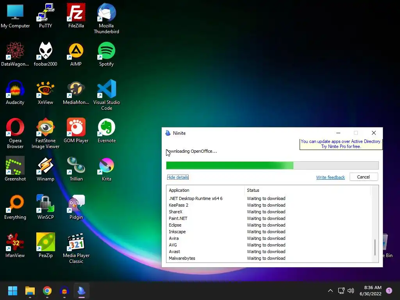This screenshot has width=400, height=300.
Task: Click the Krita desktop icon
Action: tap(106, 169)
